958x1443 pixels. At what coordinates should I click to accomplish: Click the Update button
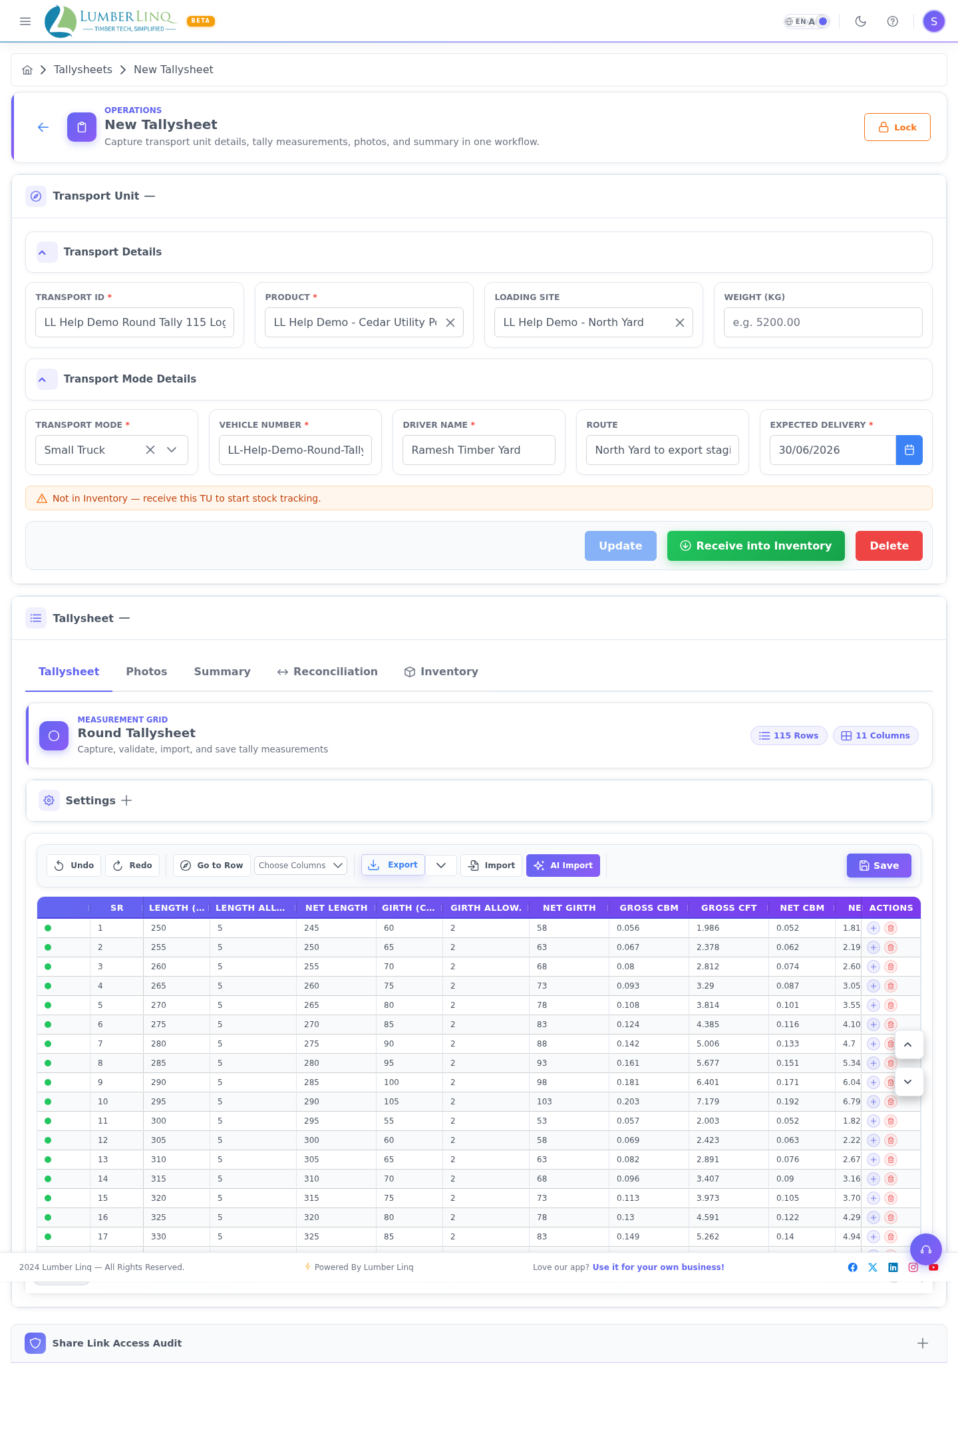pos(621,546)
